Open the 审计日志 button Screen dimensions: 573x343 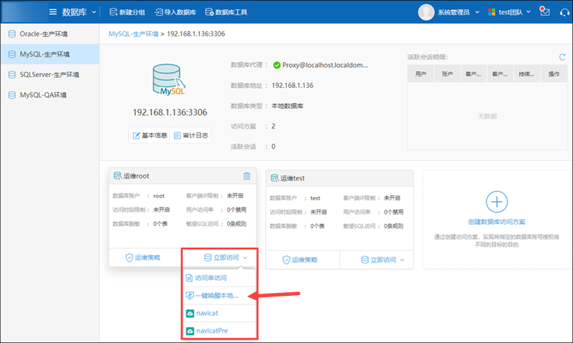click(190, 135)
